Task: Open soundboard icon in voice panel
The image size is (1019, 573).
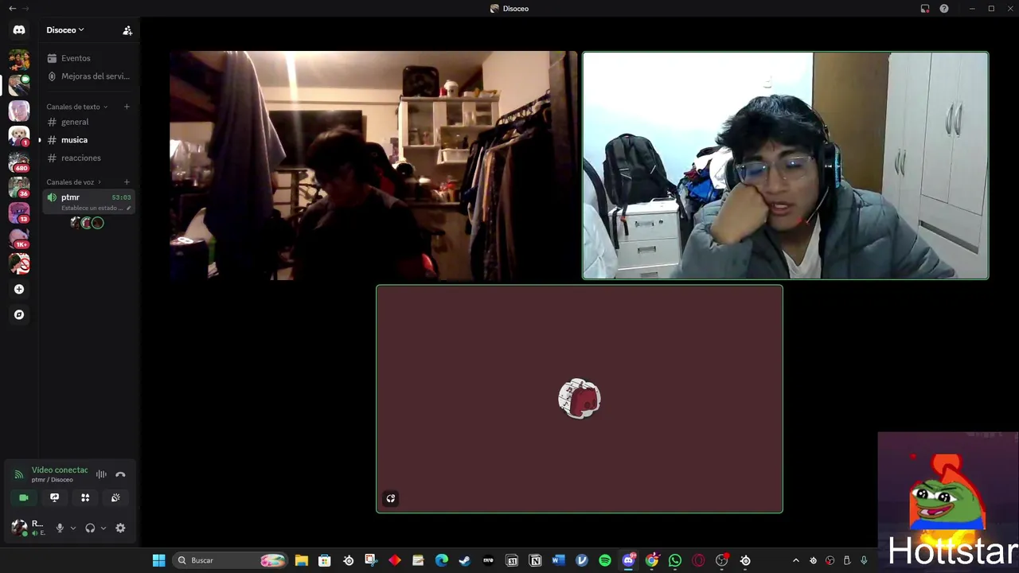Action: point(115,497)
